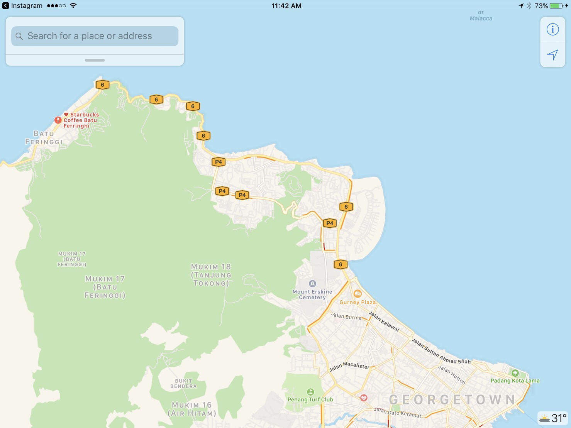
Task: Select the Jalan Kelawai road label
Action: [384, 321]
